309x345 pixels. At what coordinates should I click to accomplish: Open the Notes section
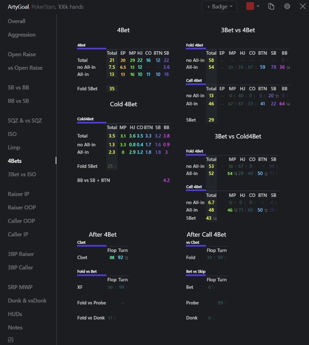15,327
